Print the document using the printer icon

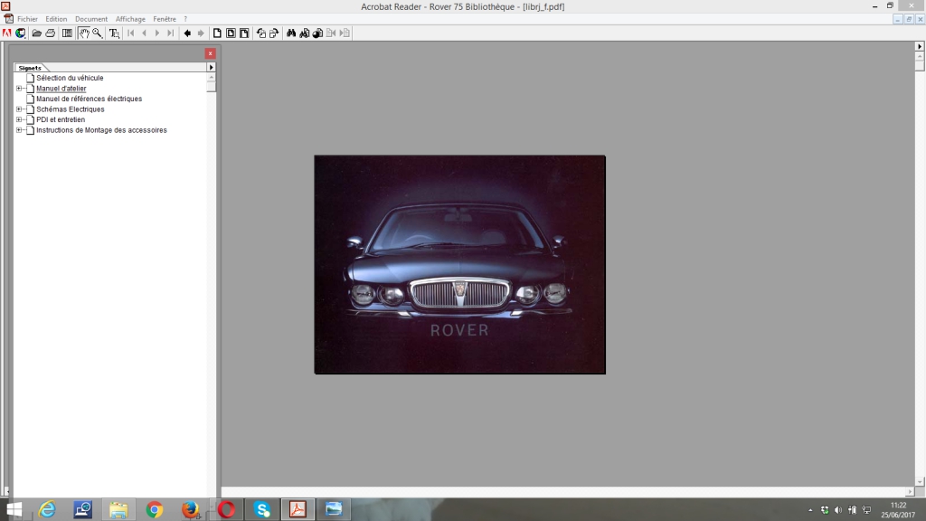pyautogui.click(x=51, y=33)
